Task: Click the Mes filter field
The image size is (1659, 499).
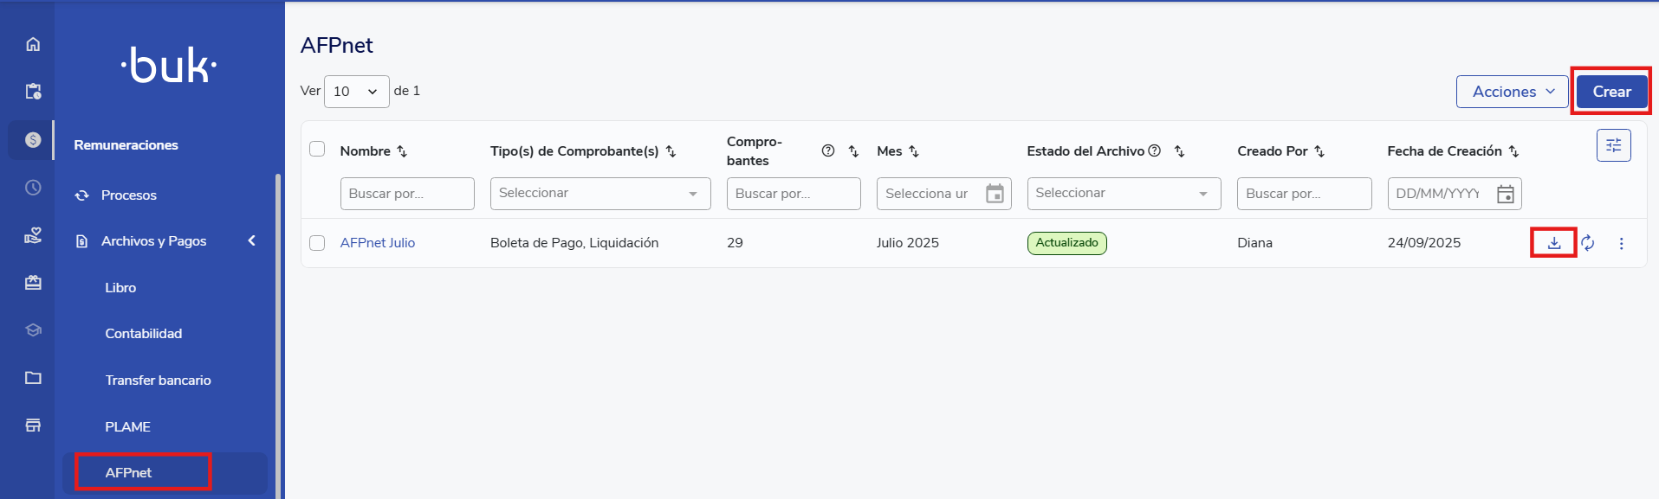Action: tap(943, 194)
